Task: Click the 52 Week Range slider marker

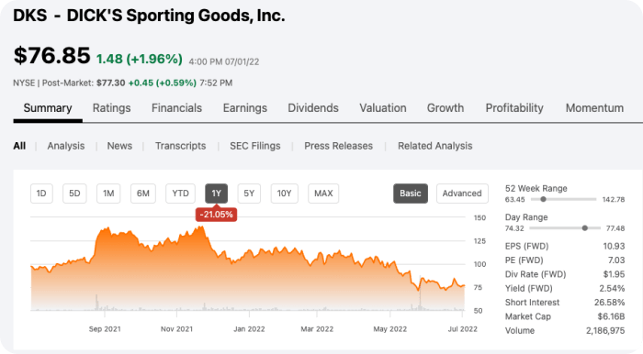Action: coord(543,199)
